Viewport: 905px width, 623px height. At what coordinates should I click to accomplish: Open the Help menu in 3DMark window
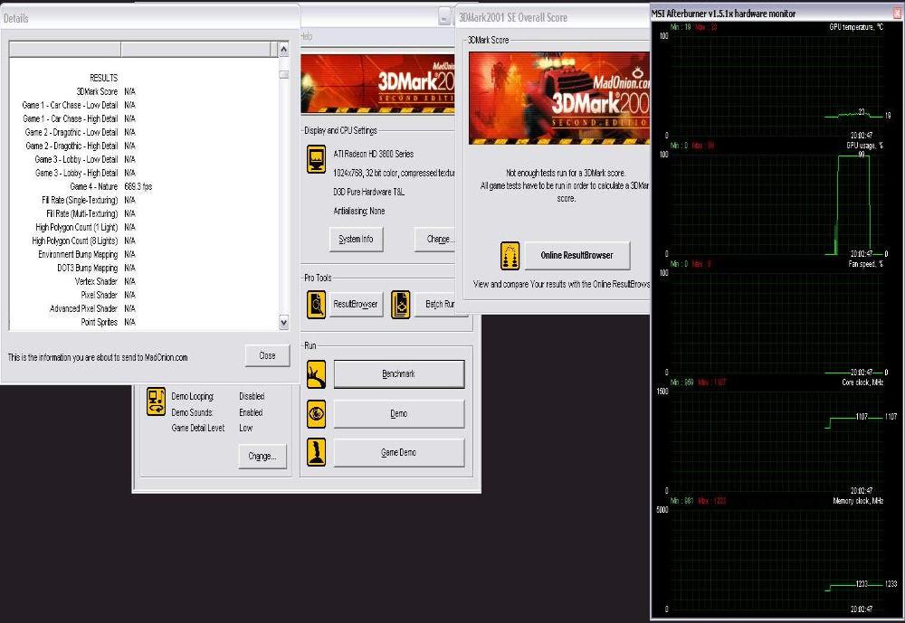307,36
